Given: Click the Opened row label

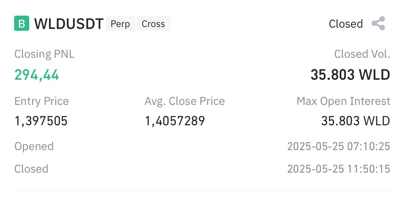Looking at the screenshot, I should point(34,146).
